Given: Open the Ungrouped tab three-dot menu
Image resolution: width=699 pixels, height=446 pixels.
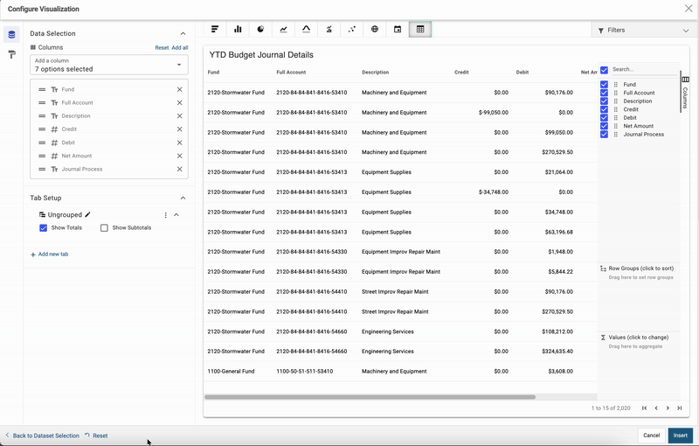Looking at the screenshot, I should coord(166,215).
